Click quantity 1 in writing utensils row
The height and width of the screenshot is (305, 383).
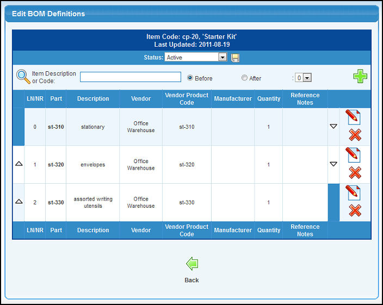tap(268, 203)
